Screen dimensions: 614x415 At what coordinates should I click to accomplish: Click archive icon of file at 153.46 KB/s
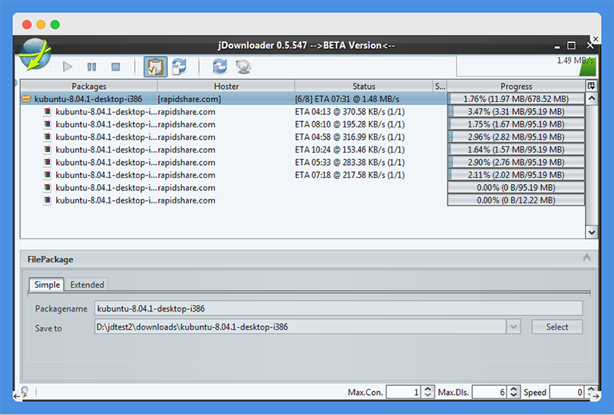pyautogui.click(x=48, y=150)
